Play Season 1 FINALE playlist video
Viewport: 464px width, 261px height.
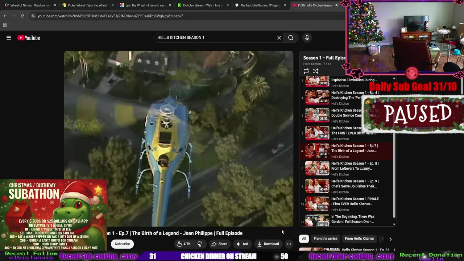[346, 204]
